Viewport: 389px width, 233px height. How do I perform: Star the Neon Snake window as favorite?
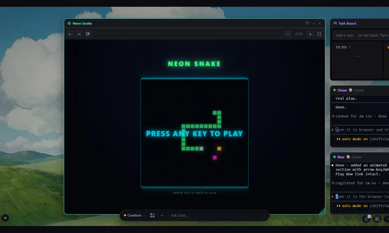pyautogui.click(x=307, y=23)
